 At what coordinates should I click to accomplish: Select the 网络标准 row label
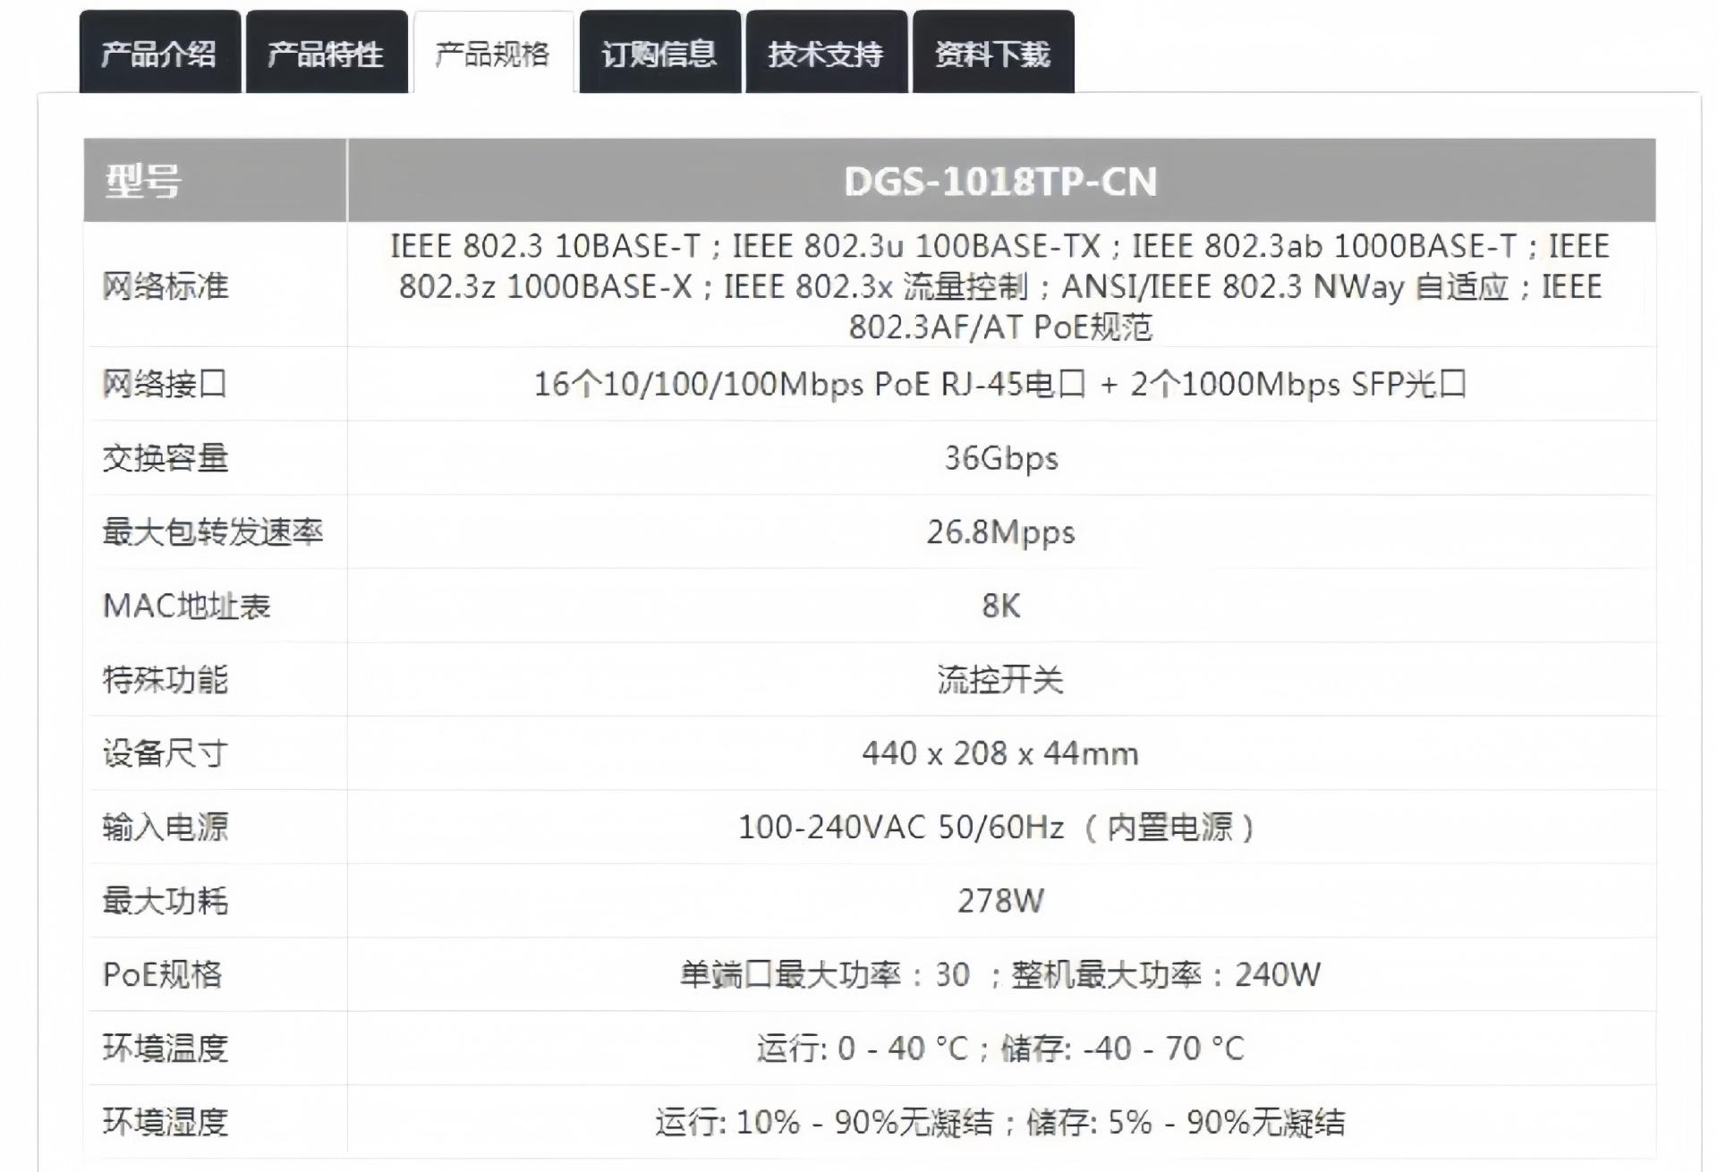[166, 286]
